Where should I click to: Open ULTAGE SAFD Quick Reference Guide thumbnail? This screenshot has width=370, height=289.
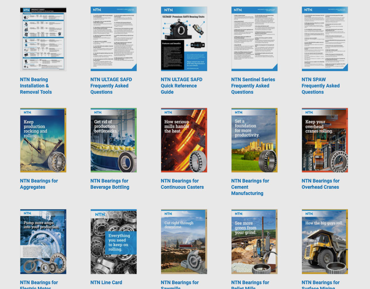(x=184, y=39)
